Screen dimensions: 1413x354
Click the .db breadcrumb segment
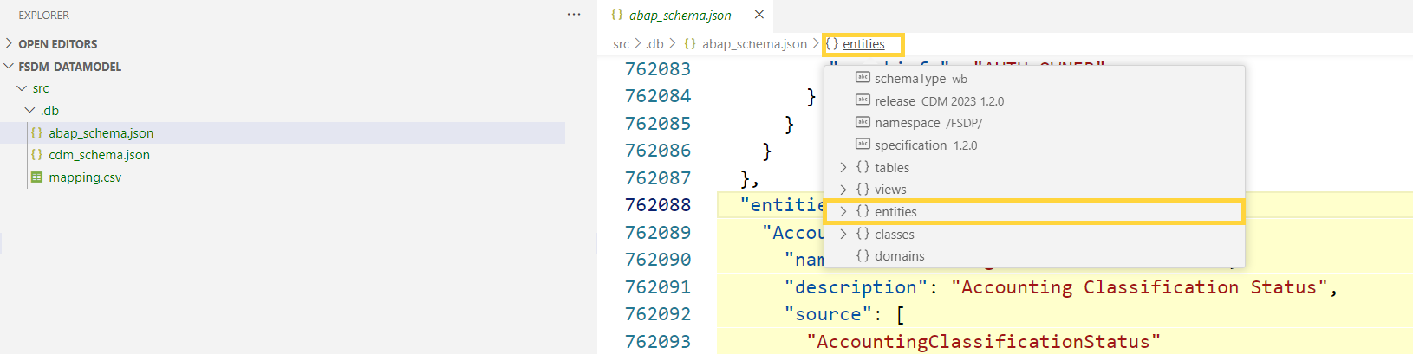(x=654, y=44)
